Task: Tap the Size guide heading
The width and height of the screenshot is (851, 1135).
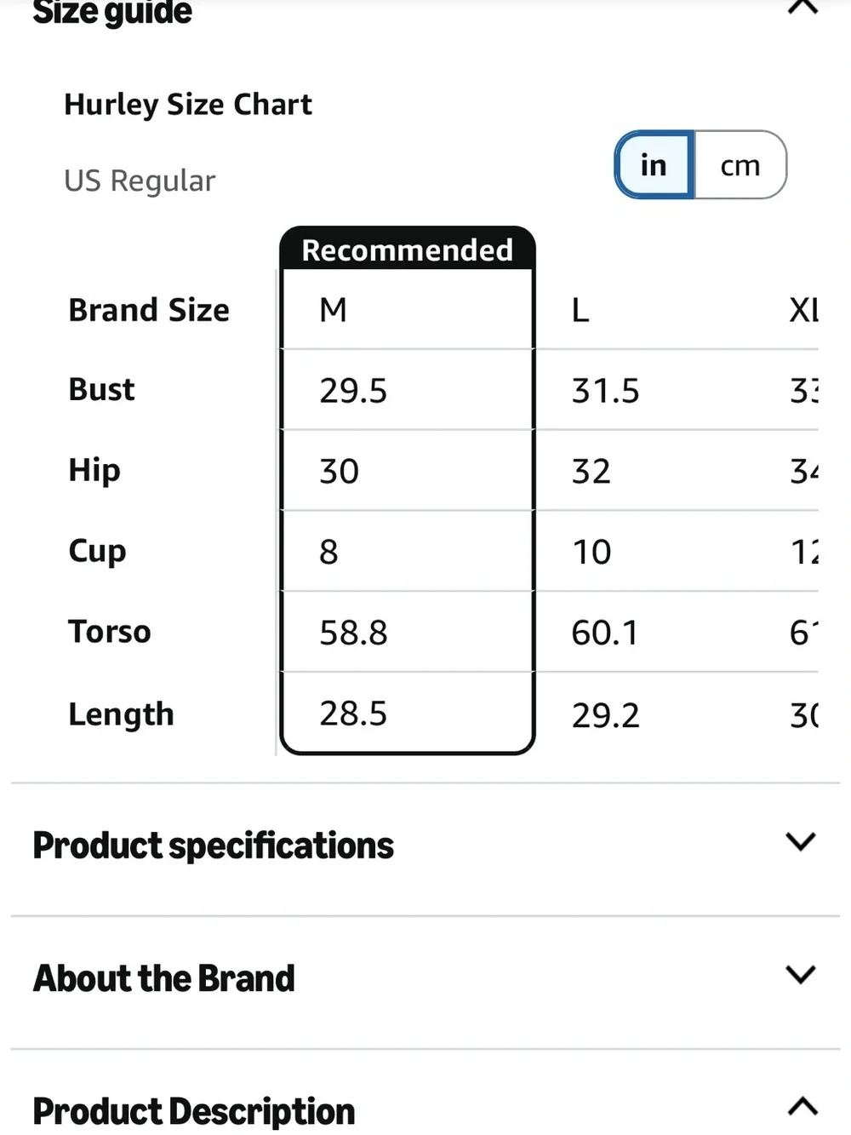Action: tap(111, 12)
